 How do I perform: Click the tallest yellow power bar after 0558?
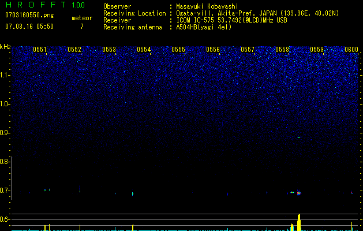(x=299, y=222)
